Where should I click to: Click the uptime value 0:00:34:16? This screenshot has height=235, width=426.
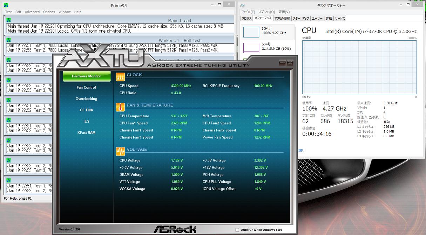pyautogui.click(x=317, y=134)
